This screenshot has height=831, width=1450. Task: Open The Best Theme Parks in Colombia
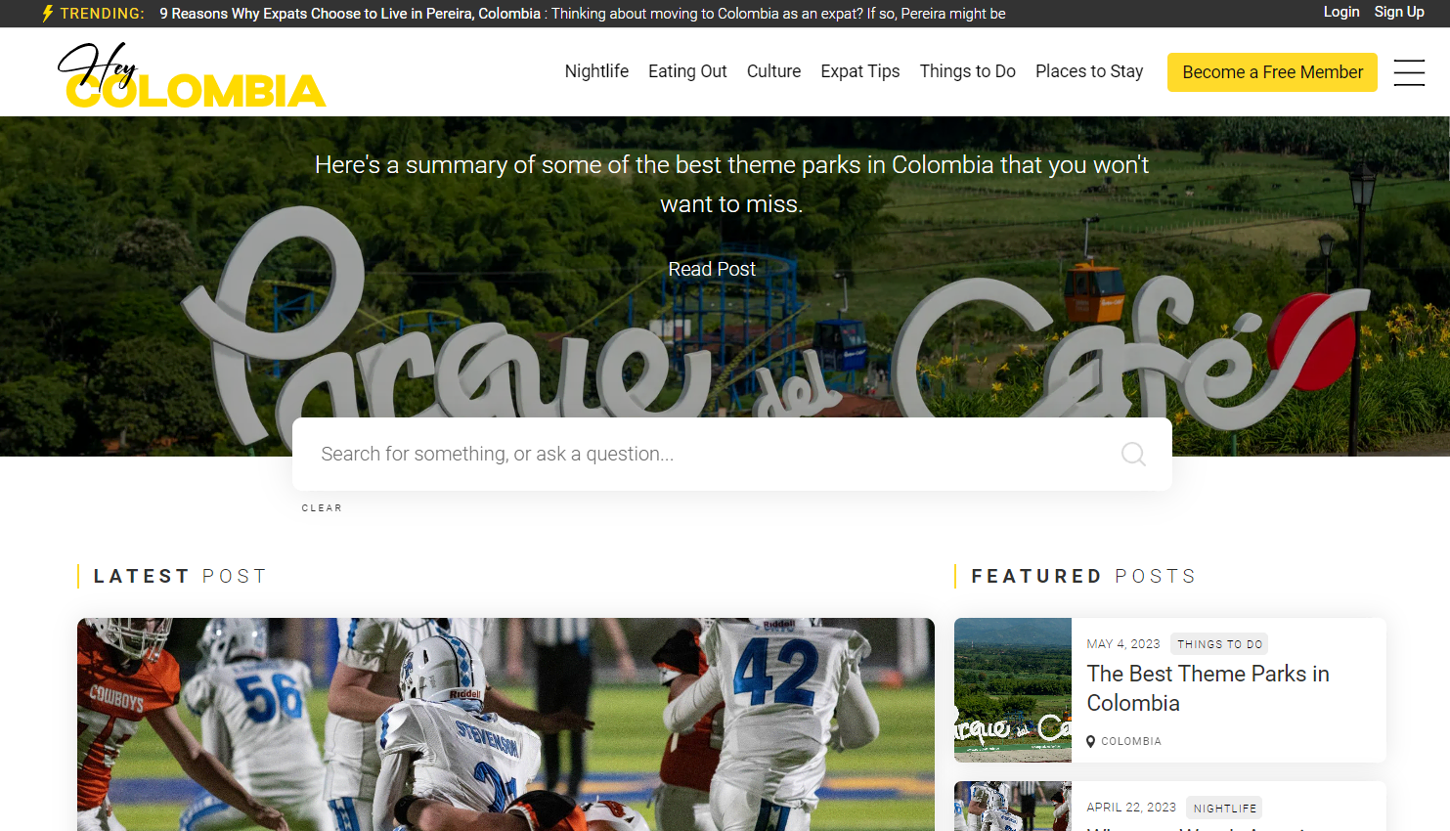point(1208,688)
